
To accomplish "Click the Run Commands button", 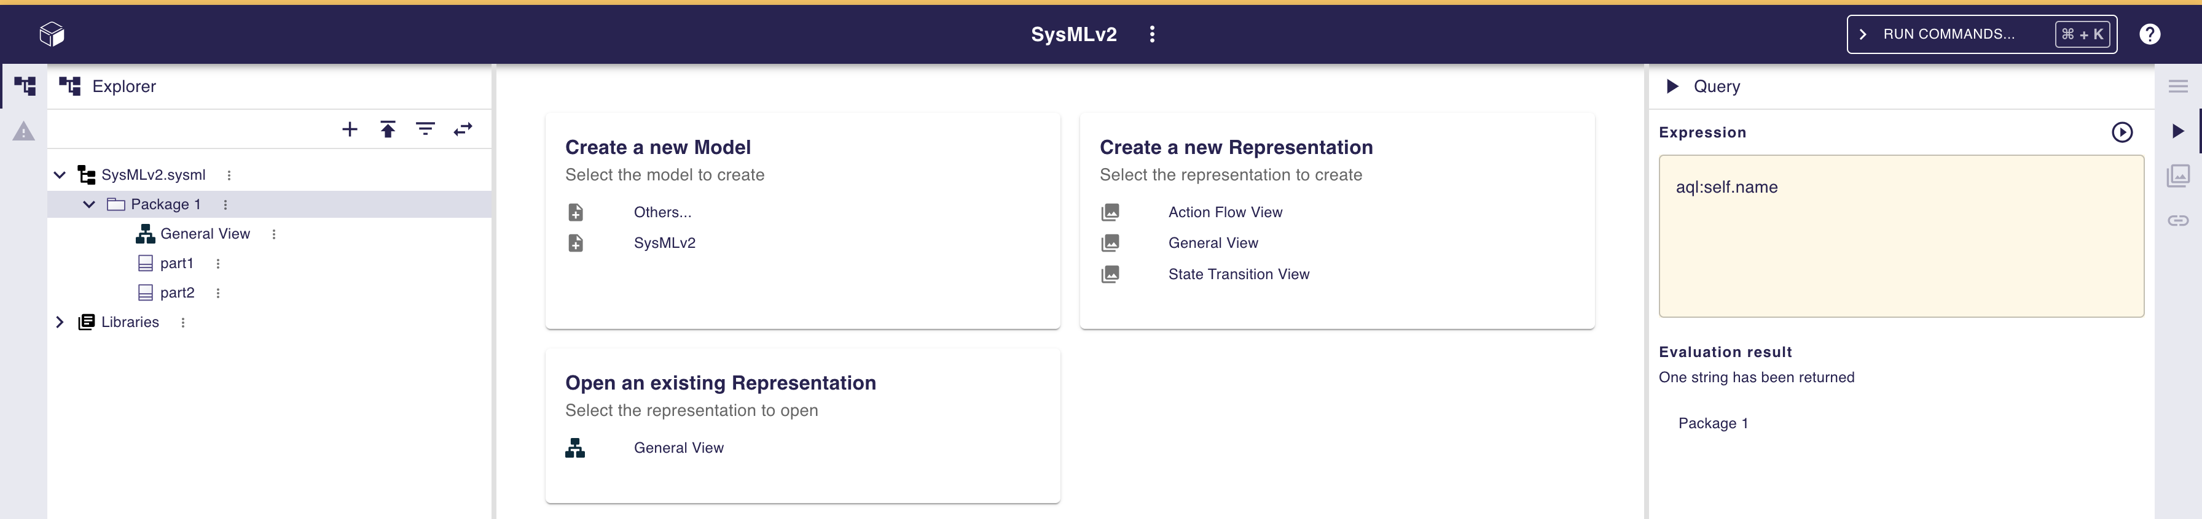I will click(x=1981, y=34).
